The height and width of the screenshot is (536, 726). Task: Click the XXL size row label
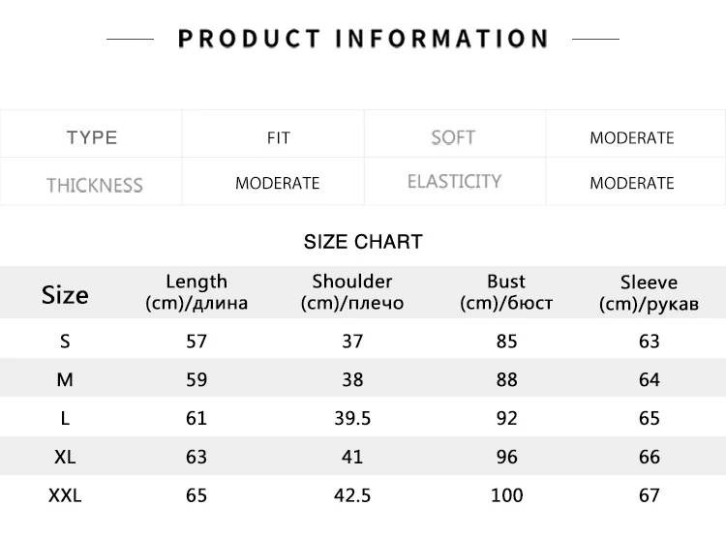pyautogui.click(x=65, y=495)
